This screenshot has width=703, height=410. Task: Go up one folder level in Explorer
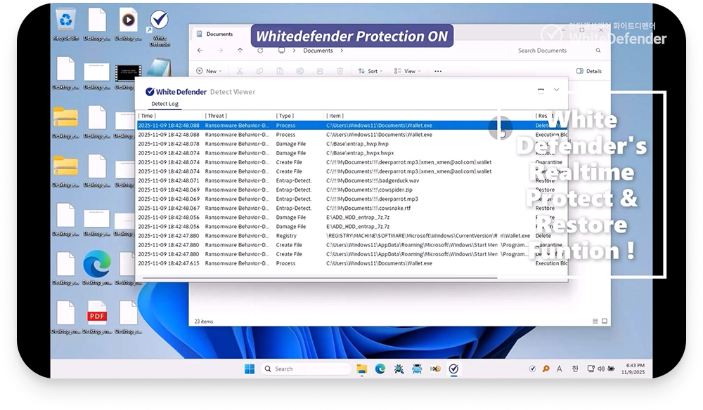[x=240, y=51]
